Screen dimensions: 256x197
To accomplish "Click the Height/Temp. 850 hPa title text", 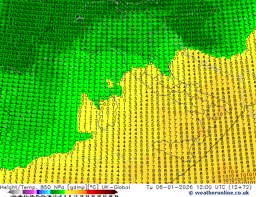I will pyautogui.click(x=32, y=187).
